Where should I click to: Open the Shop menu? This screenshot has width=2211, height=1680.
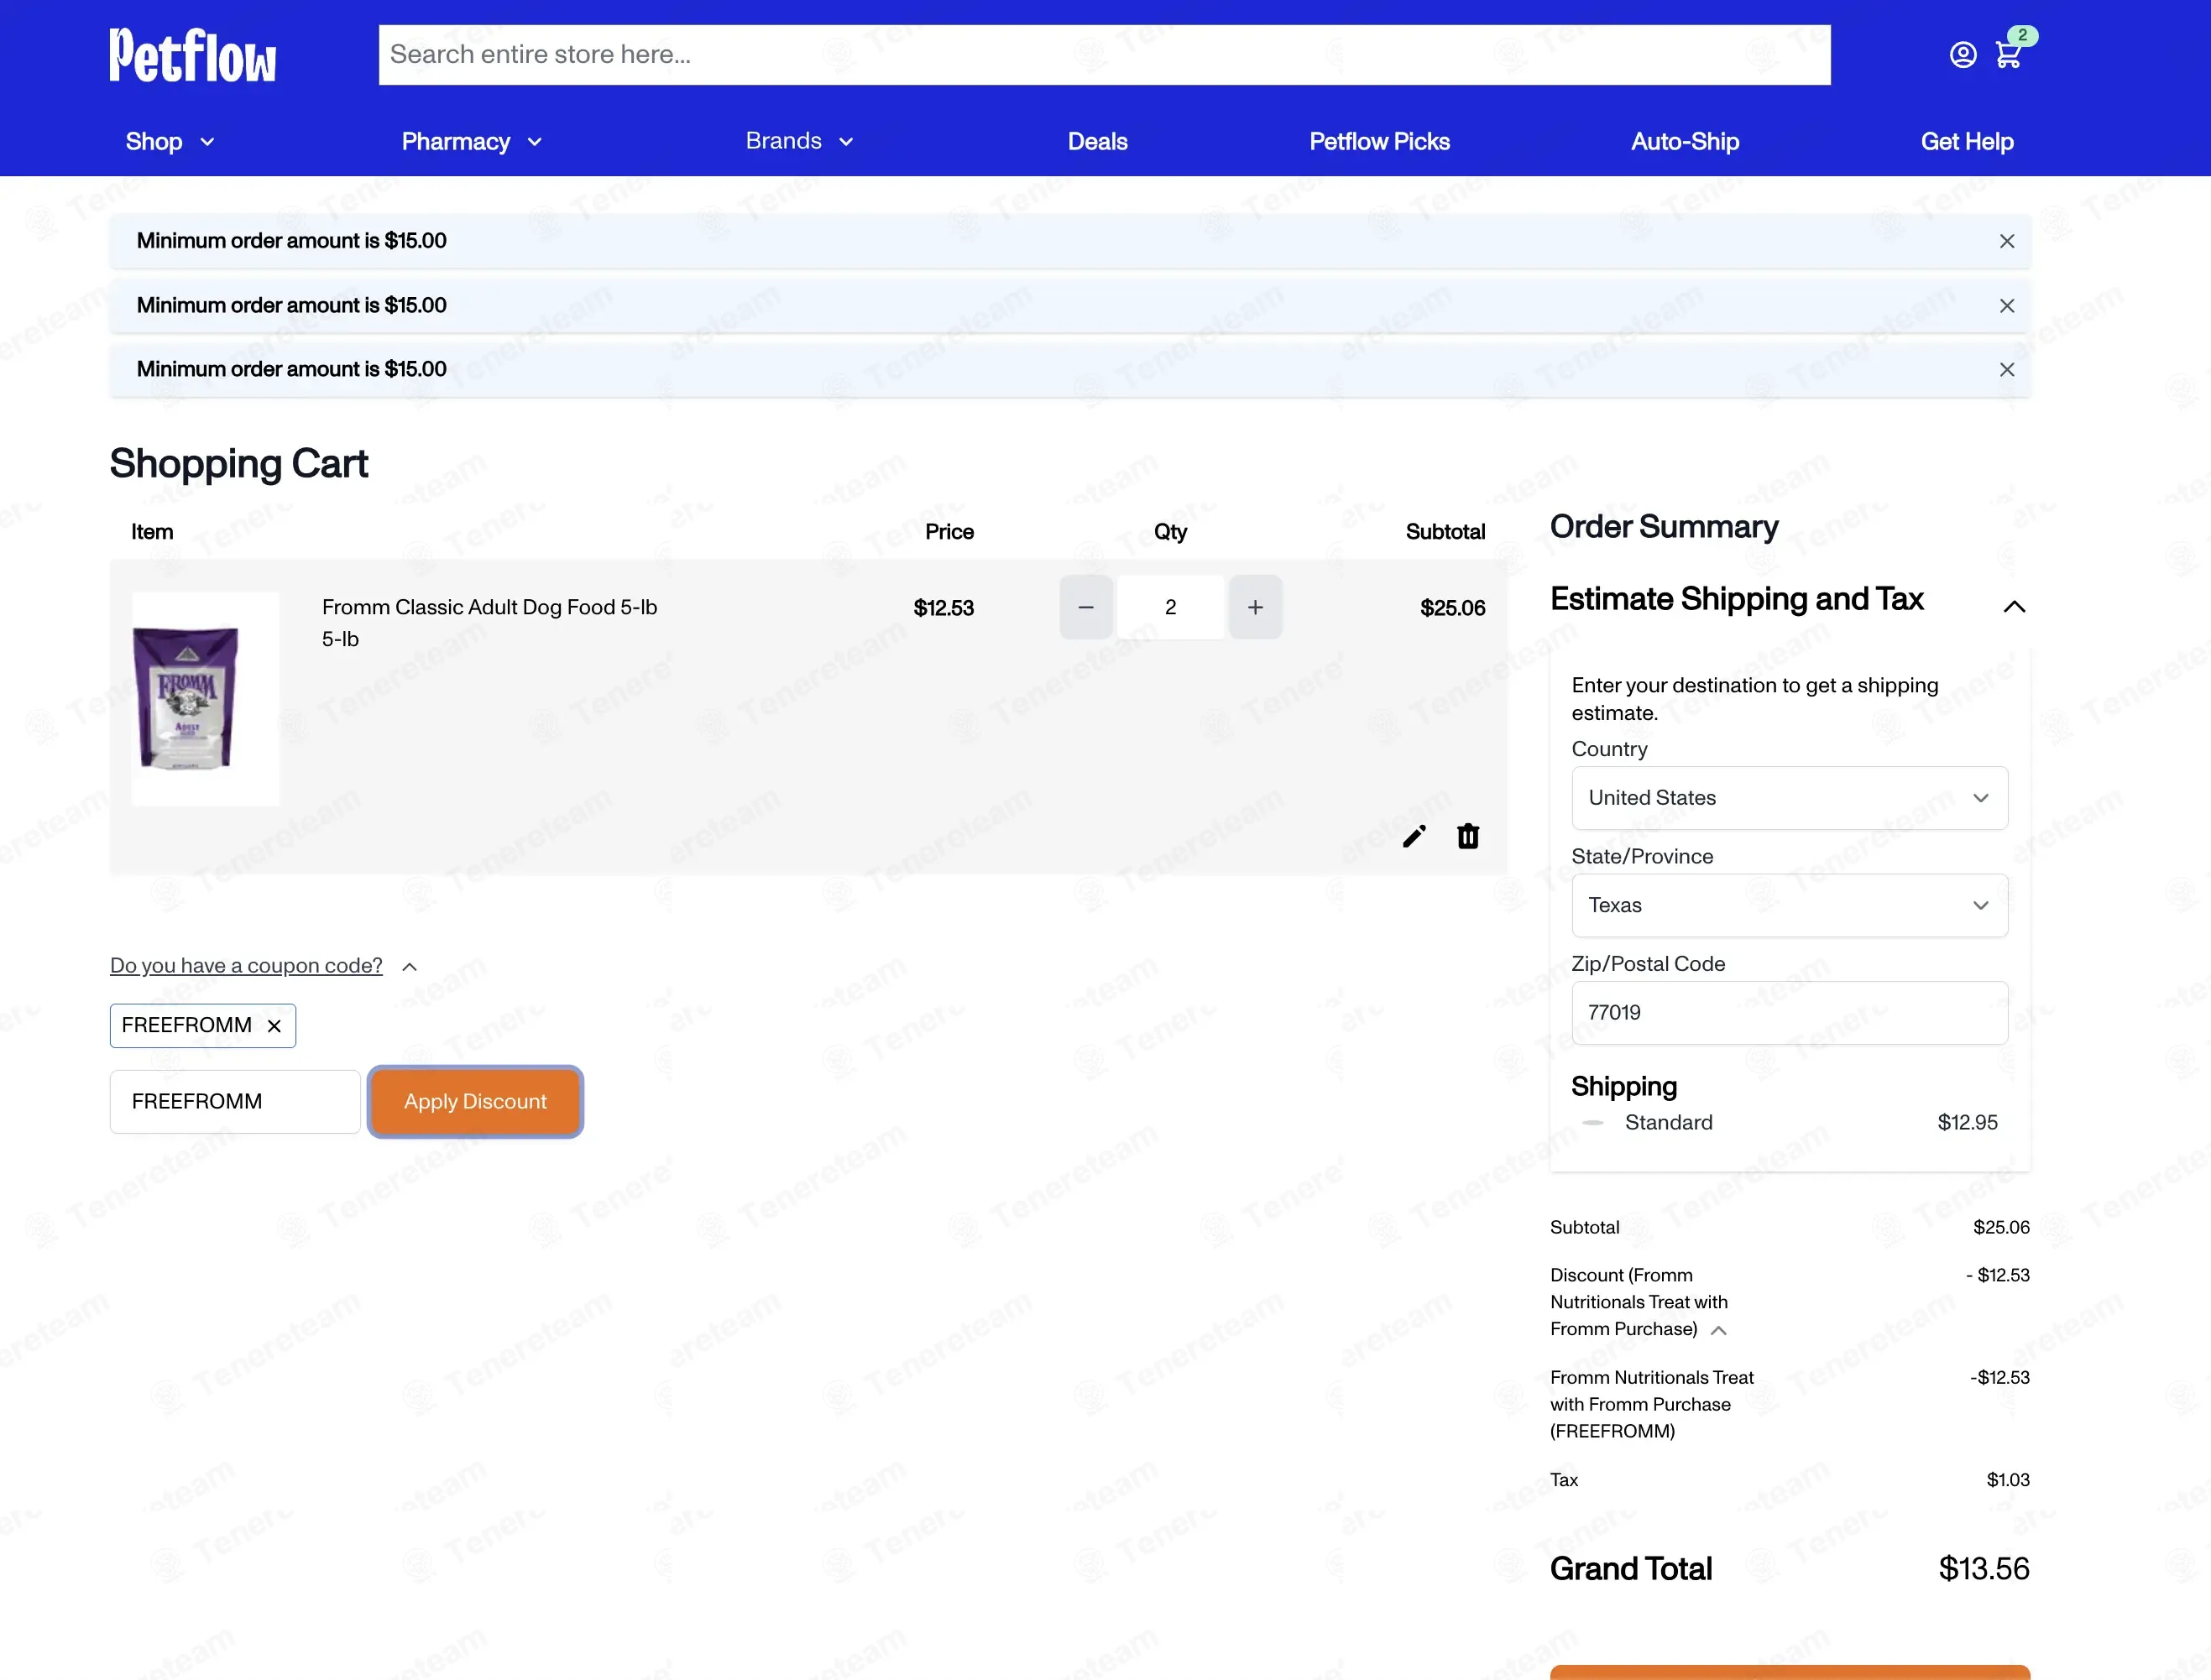(170, 142)
